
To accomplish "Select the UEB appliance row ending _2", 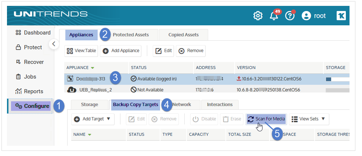I will click(207, 90).
